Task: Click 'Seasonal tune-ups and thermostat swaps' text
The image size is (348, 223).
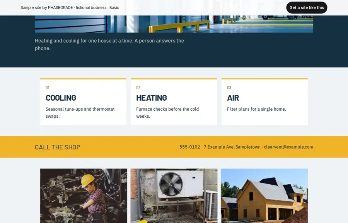Action: (80, 113)
